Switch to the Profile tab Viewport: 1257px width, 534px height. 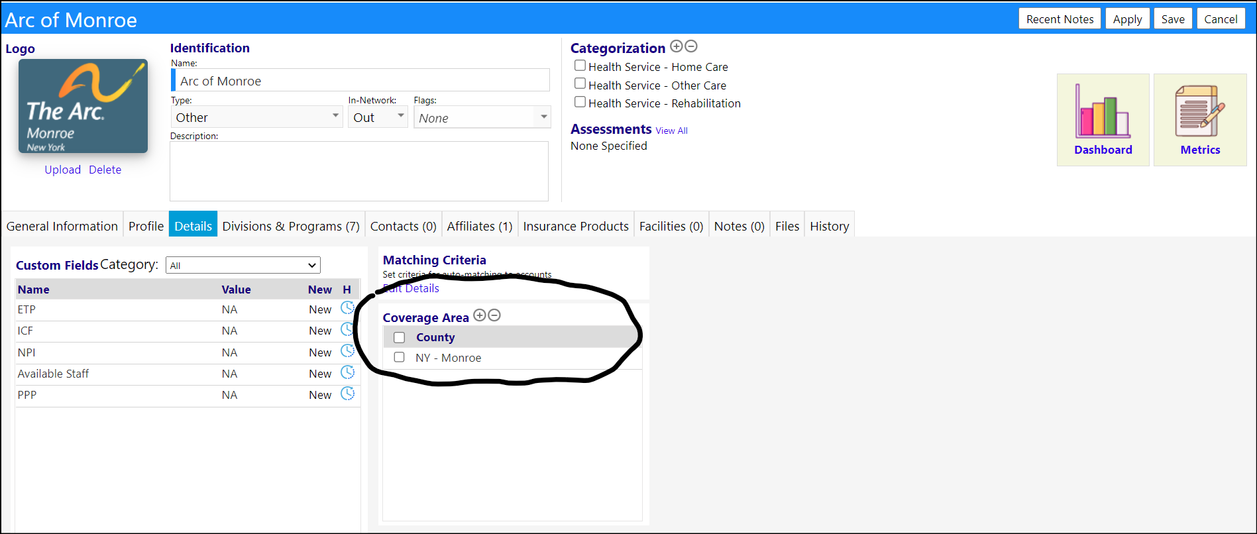(146, 226)
